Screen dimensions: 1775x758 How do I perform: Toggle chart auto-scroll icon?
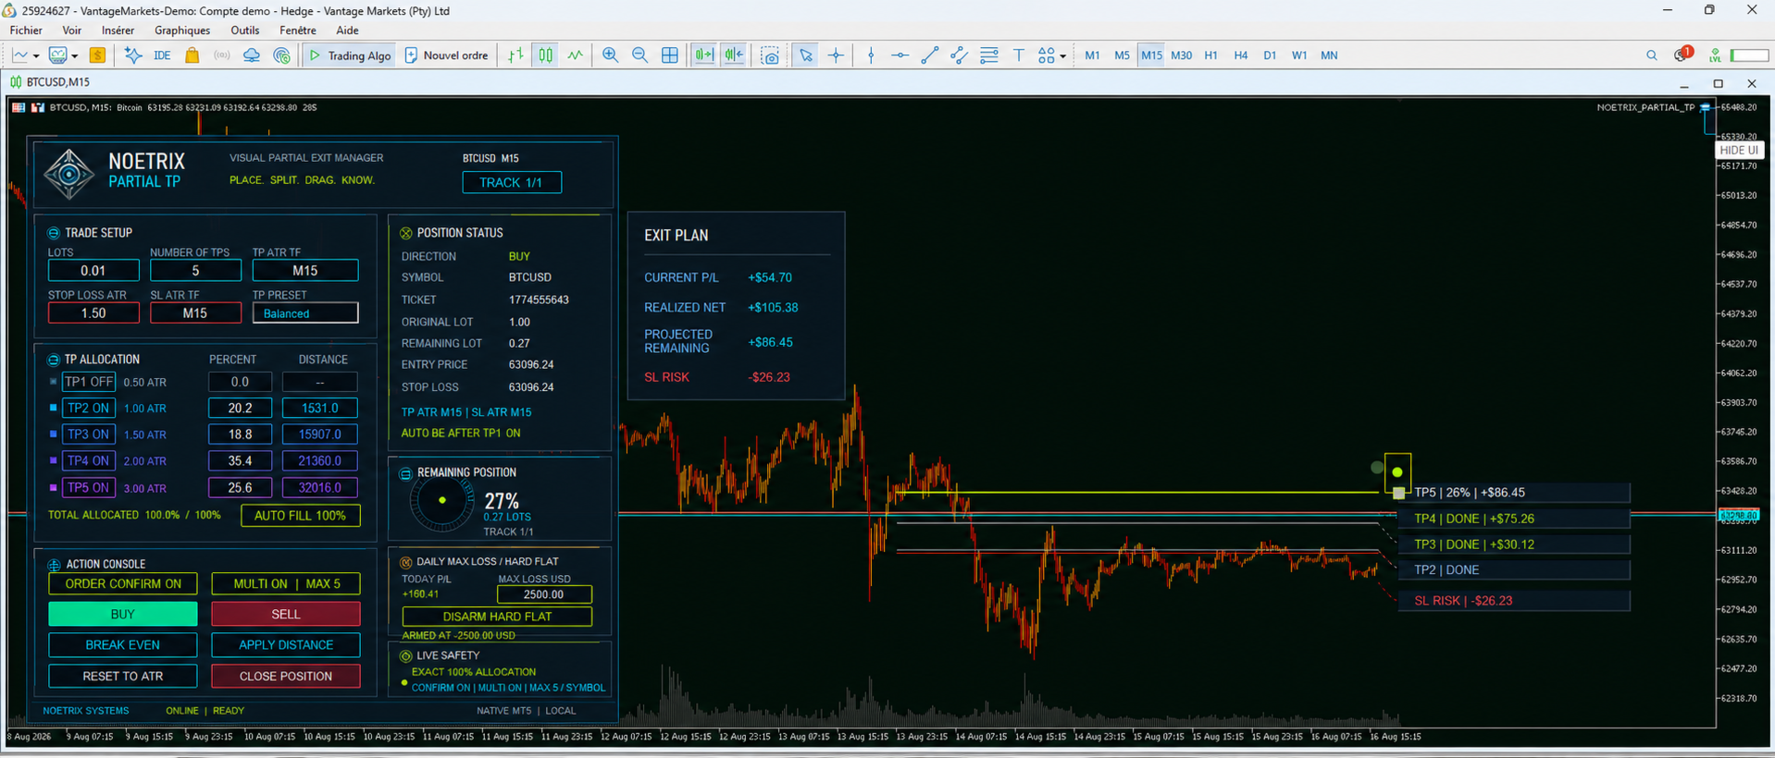(x=704, y=55)
